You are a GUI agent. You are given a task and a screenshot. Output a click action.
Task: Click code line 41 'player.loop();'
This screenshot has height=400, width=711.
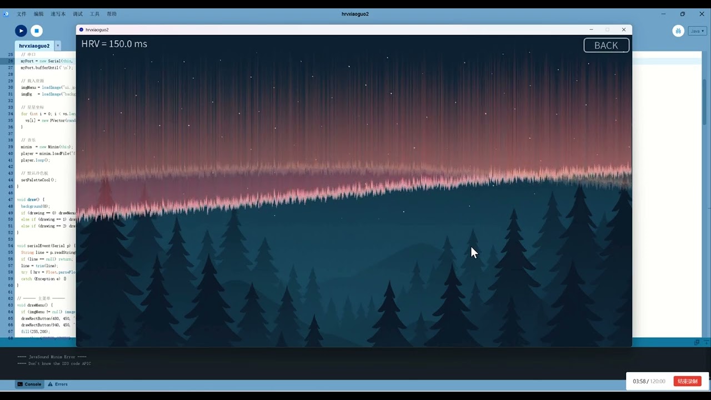(x=35, y=160)
